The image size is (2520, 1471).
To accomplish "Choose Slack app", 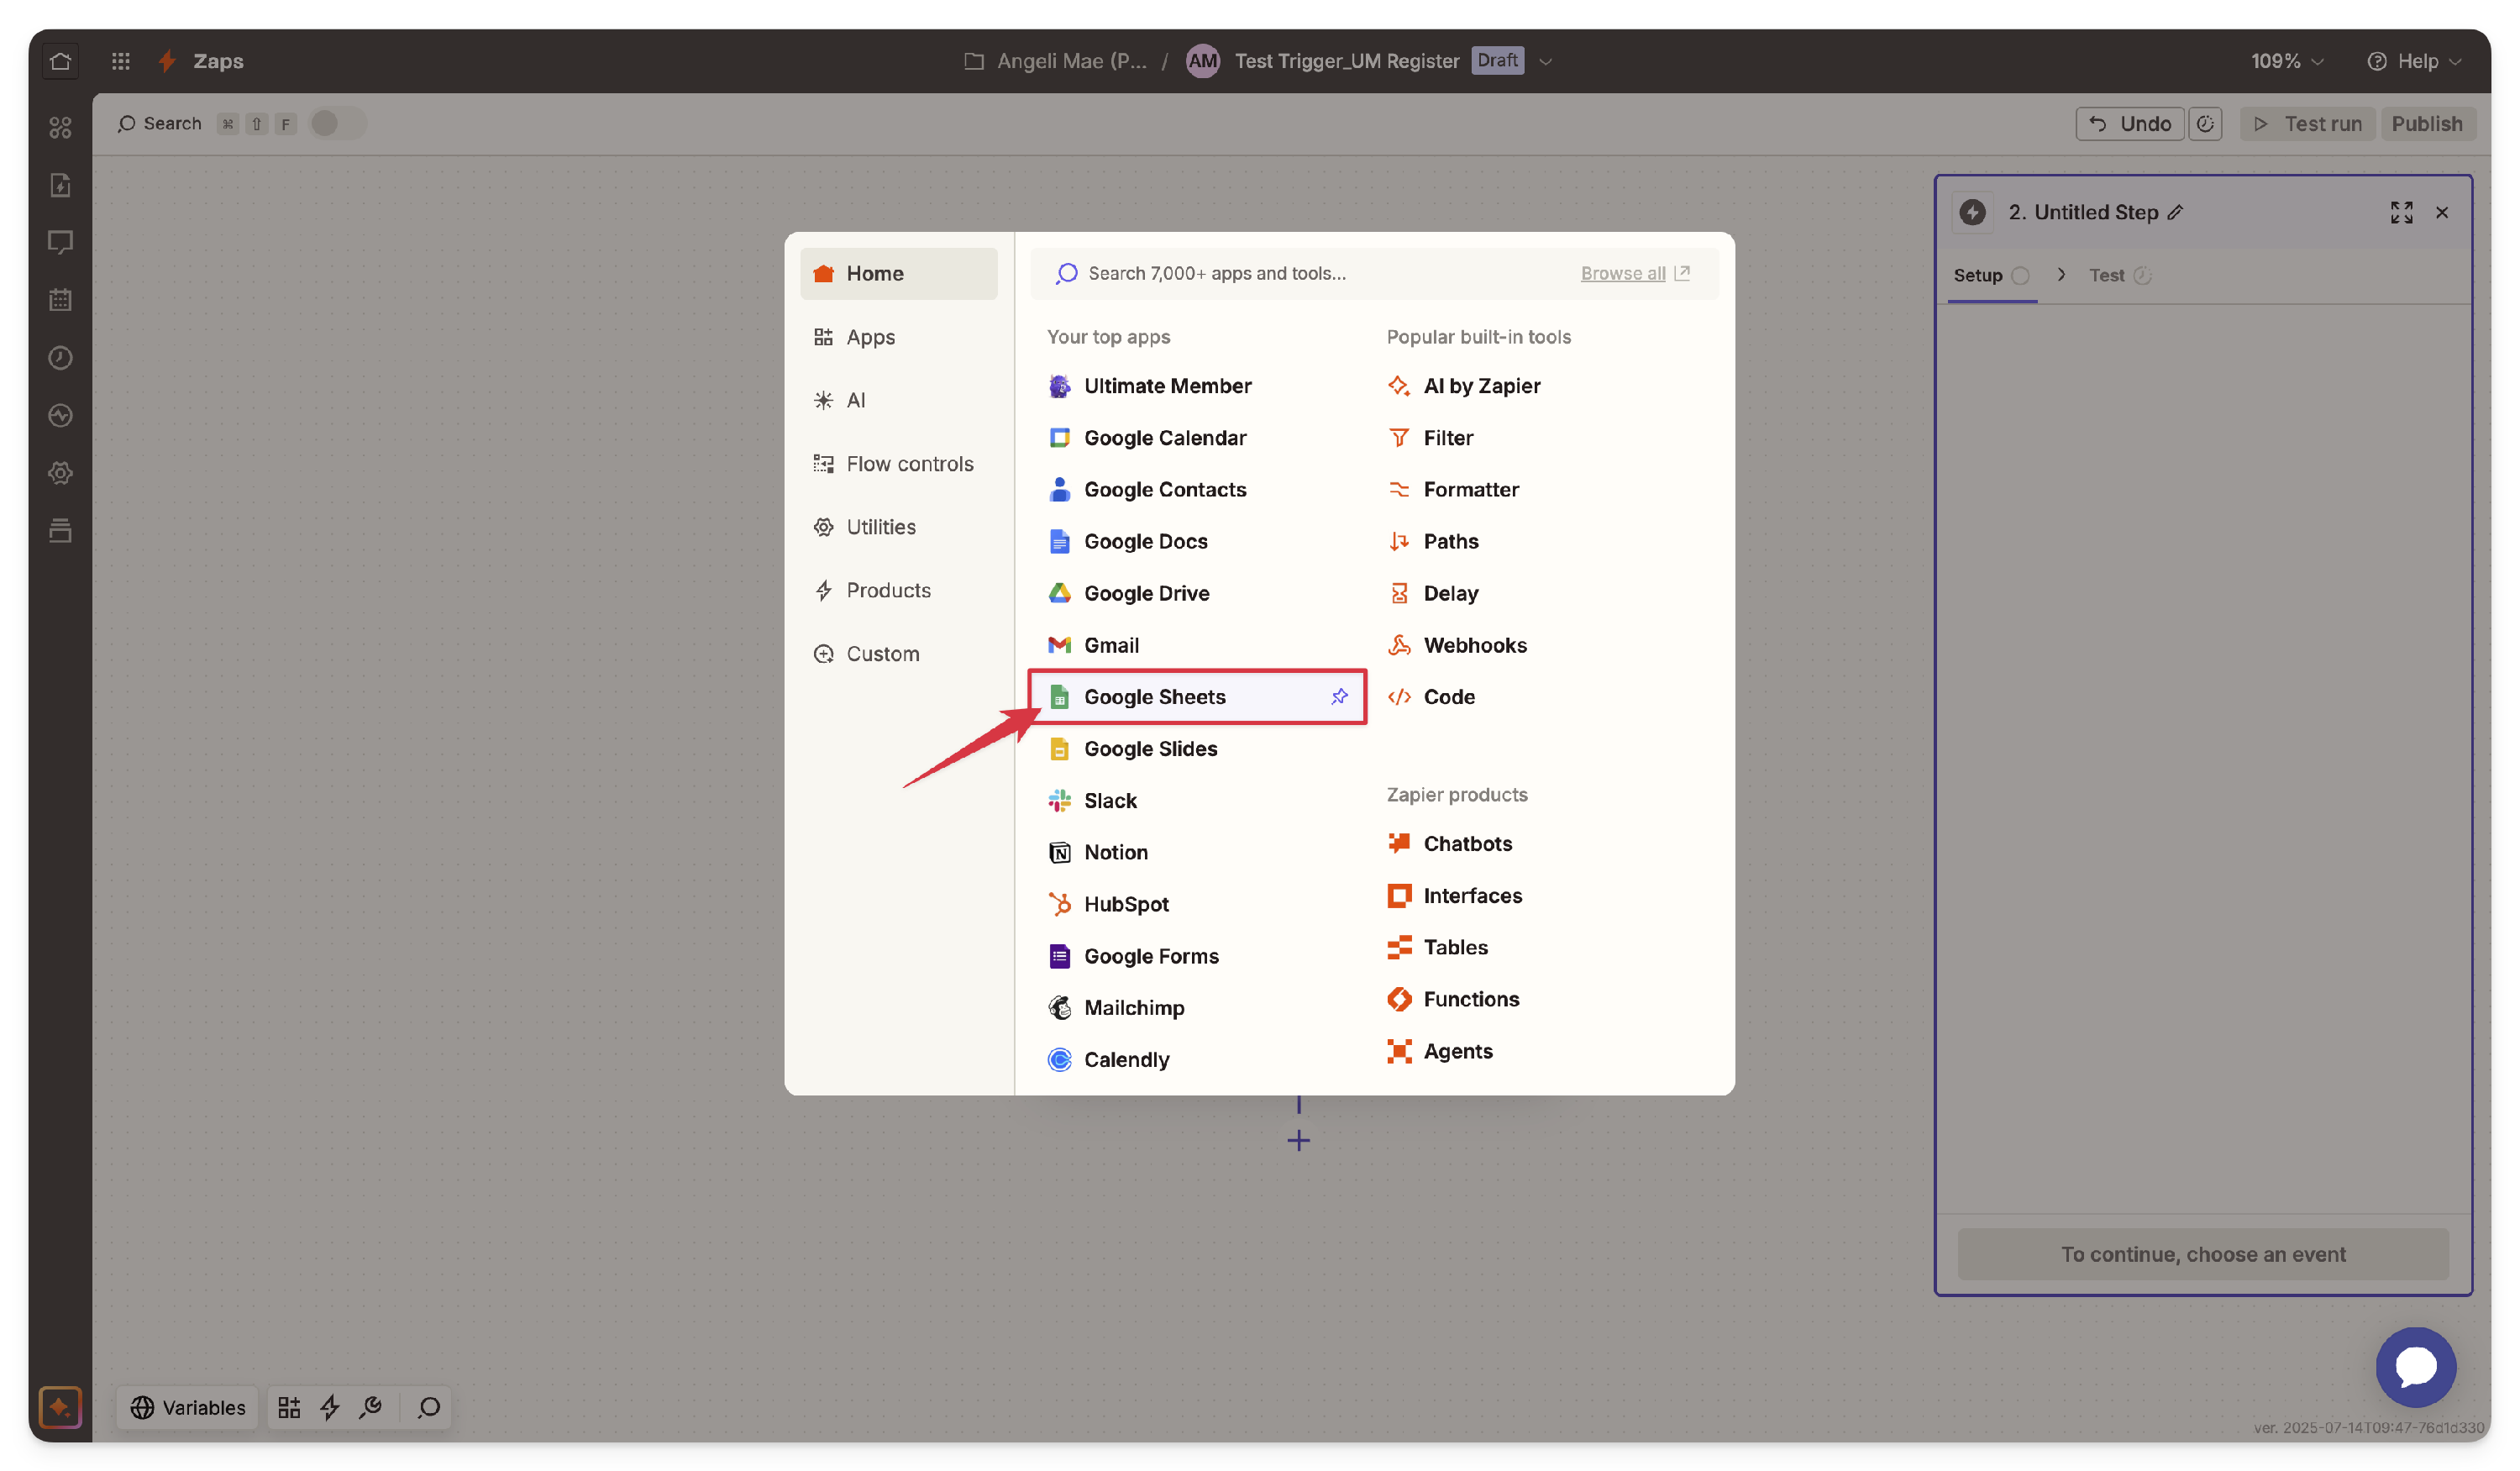I will [1196, 800].
